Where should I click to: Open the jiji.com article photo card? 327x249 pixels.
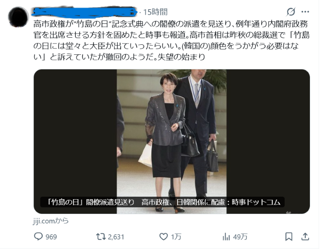point(172,141)
